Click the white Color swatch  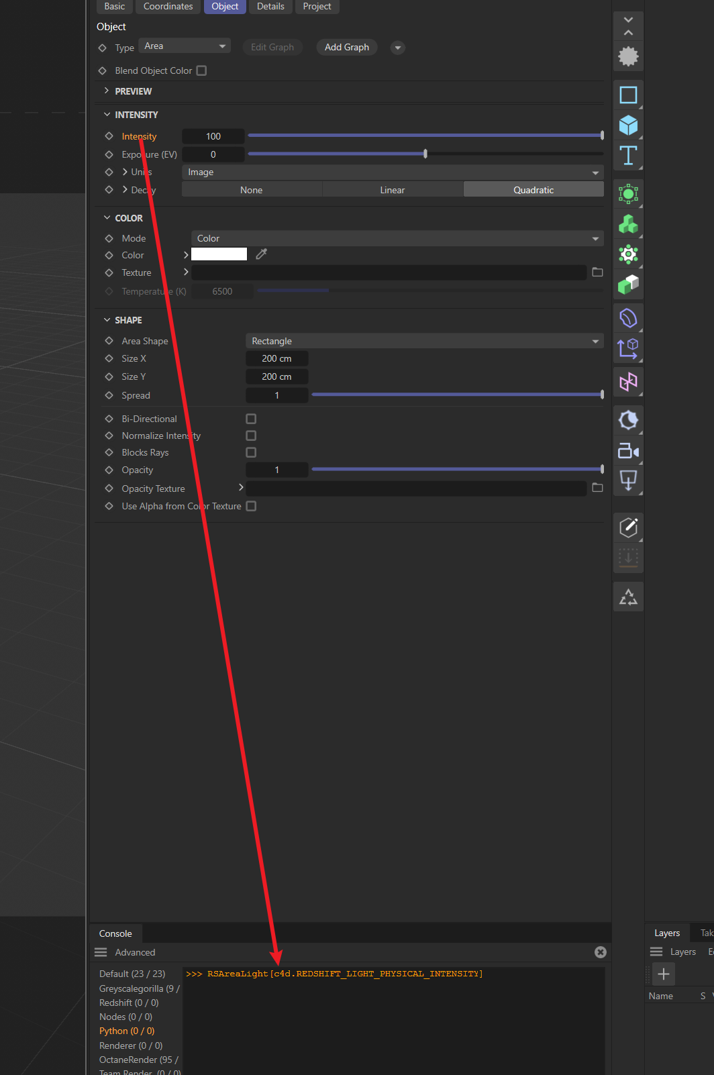pos(219,254)
